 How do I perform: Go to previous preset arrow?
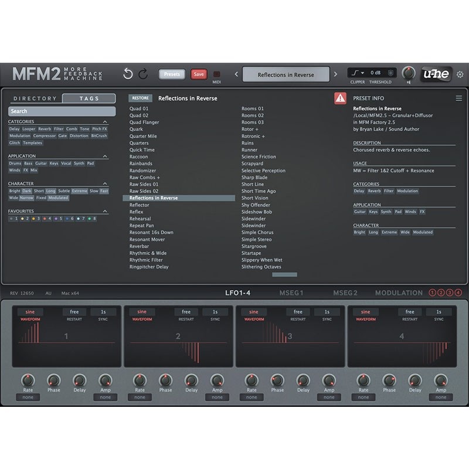[236, 74]
